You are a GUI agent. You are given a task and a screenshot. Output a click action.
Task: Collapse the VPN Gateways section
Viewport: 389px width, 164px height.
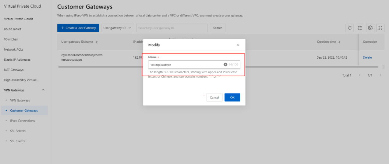[43, 90]
